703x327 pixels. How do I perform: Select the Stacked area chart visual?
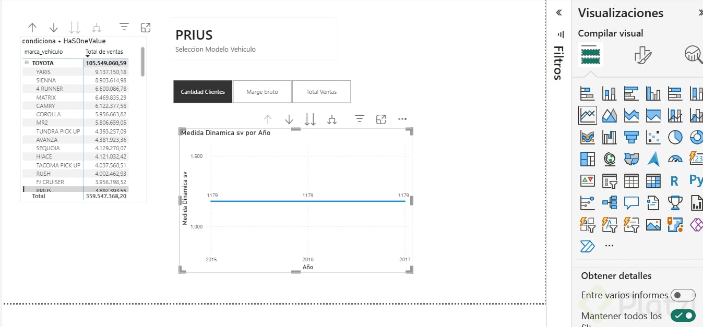[x=631, y=115]
